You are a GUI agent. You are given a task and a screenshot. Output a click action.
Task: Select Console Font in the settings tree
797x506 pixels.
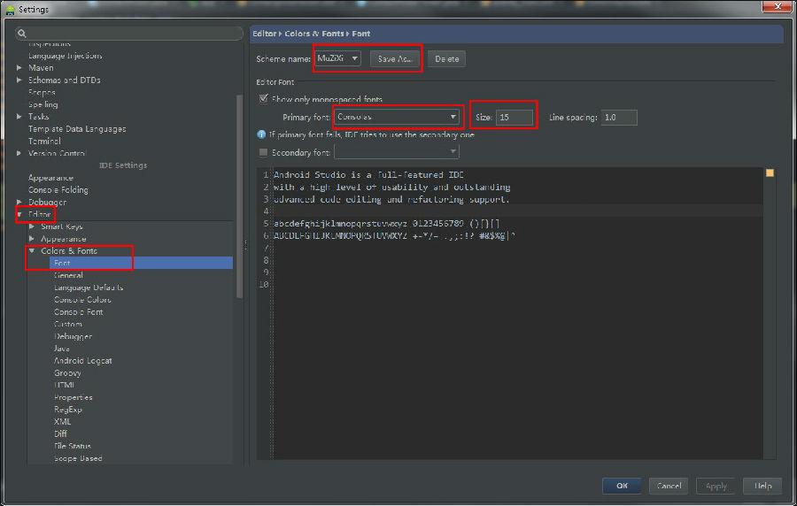coord(78,312)
